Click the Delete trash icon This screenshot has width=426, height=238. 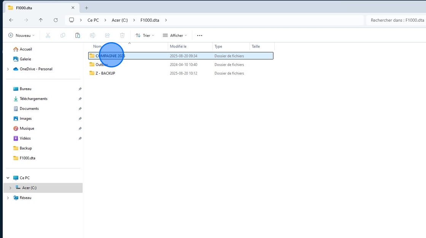click(122, 35)
